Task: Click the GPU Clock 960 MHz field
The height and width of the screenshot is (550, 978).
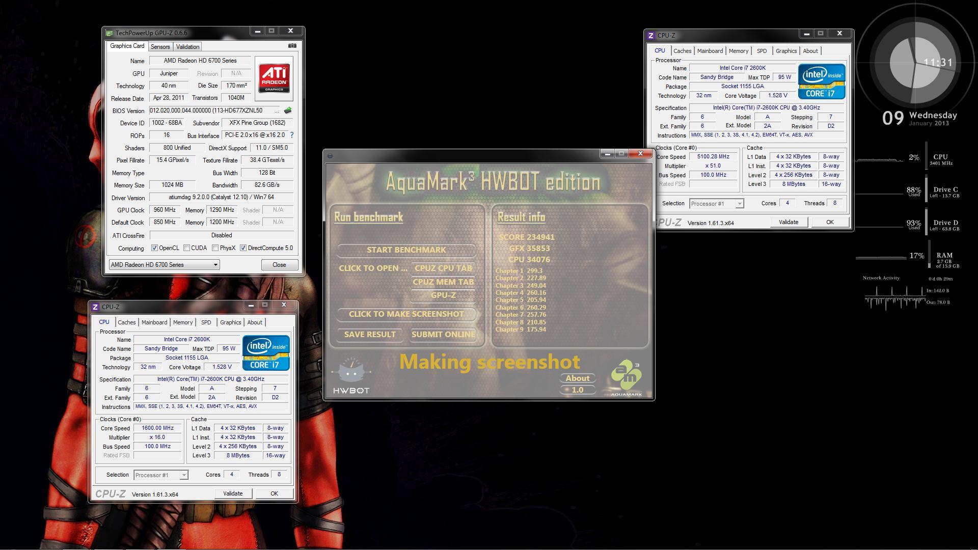Action: (165, 210)
